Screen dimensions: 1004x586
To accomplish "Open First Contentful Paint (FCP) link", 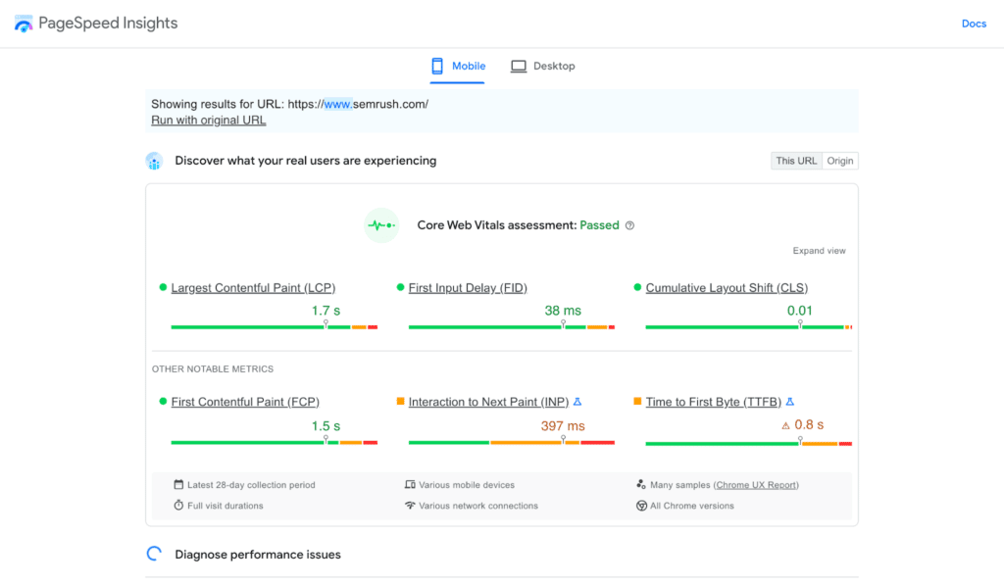I will coord(245,402).
